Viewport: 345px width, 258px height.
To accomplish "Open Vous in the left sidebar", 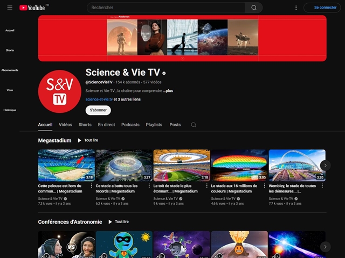I will [10, 90].
